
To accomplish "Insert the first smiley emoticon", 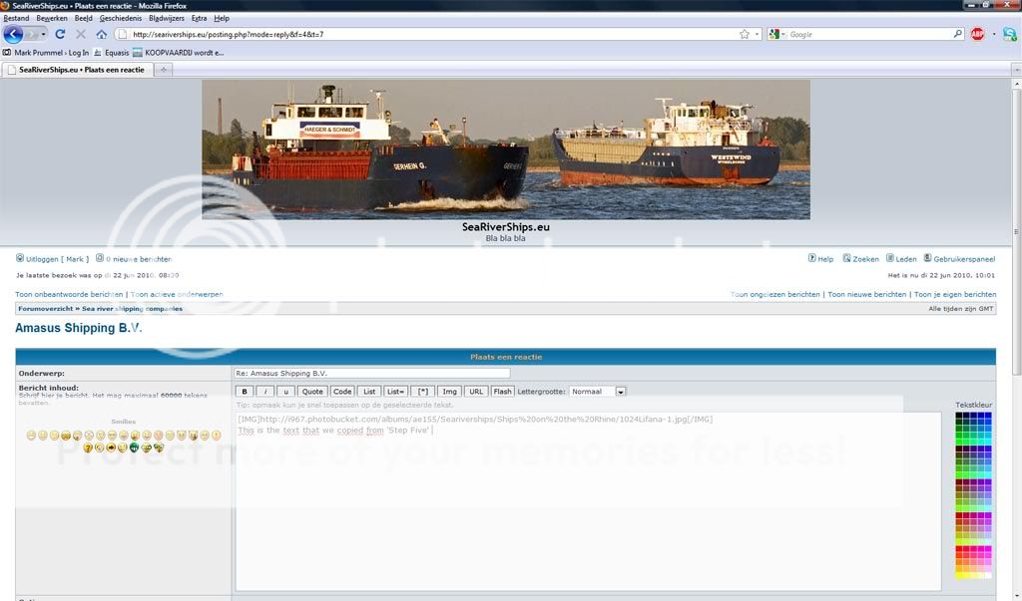I will 32,436.
